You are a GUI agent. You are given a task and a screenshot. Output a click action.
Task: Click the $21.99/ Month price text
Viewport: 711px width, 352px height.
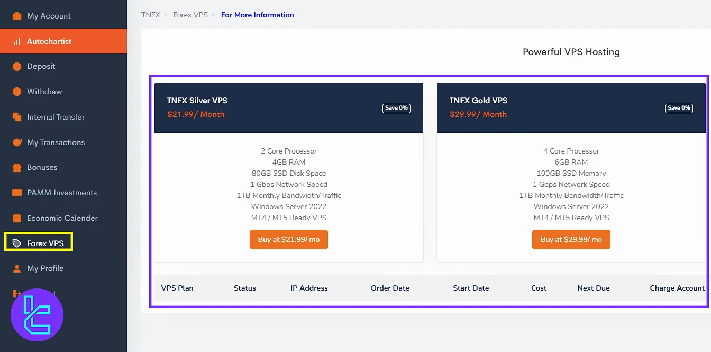[196, 114]
